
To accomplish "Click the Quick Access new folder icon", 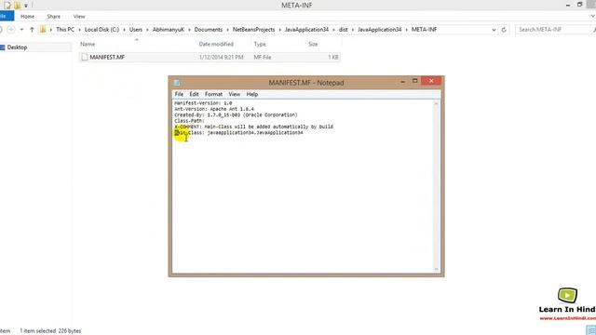I will coord(18,5).
